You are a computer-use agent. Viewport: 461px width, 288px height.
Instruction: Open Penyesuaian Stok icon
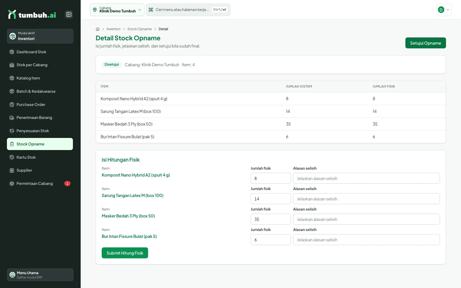[x=12, y=131]
